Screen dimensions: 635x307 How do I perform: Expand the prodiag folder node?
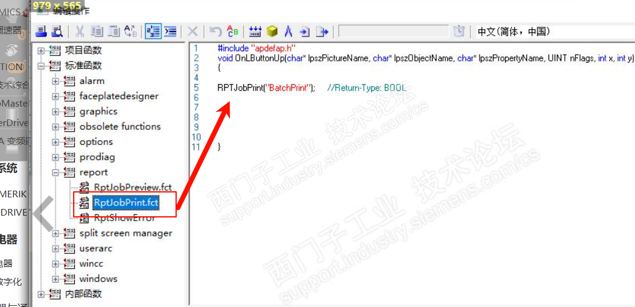[x=55, y=157]
